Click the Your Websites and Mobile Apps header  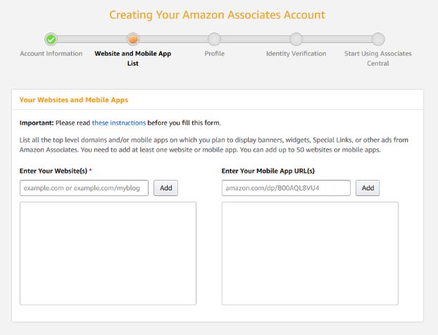tap(74, 100)
